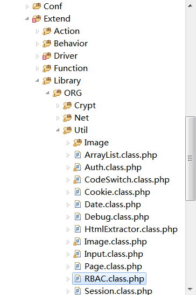
Task: Select ArrayList.class.php file name
Action: tap(121, 155)
